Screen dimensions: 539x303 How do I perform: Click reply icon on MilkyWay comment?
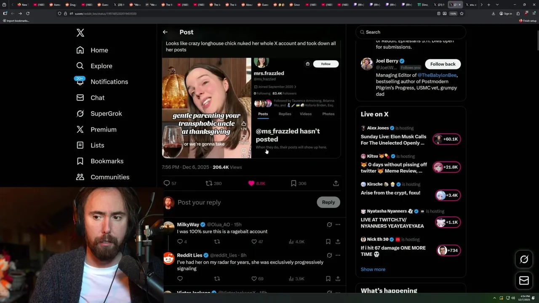tap(180, 242)
